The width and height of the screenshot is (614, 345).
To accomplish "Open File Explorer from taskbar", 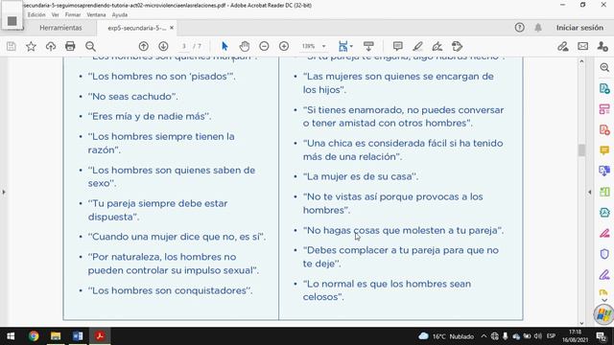I will click(56, 336).
